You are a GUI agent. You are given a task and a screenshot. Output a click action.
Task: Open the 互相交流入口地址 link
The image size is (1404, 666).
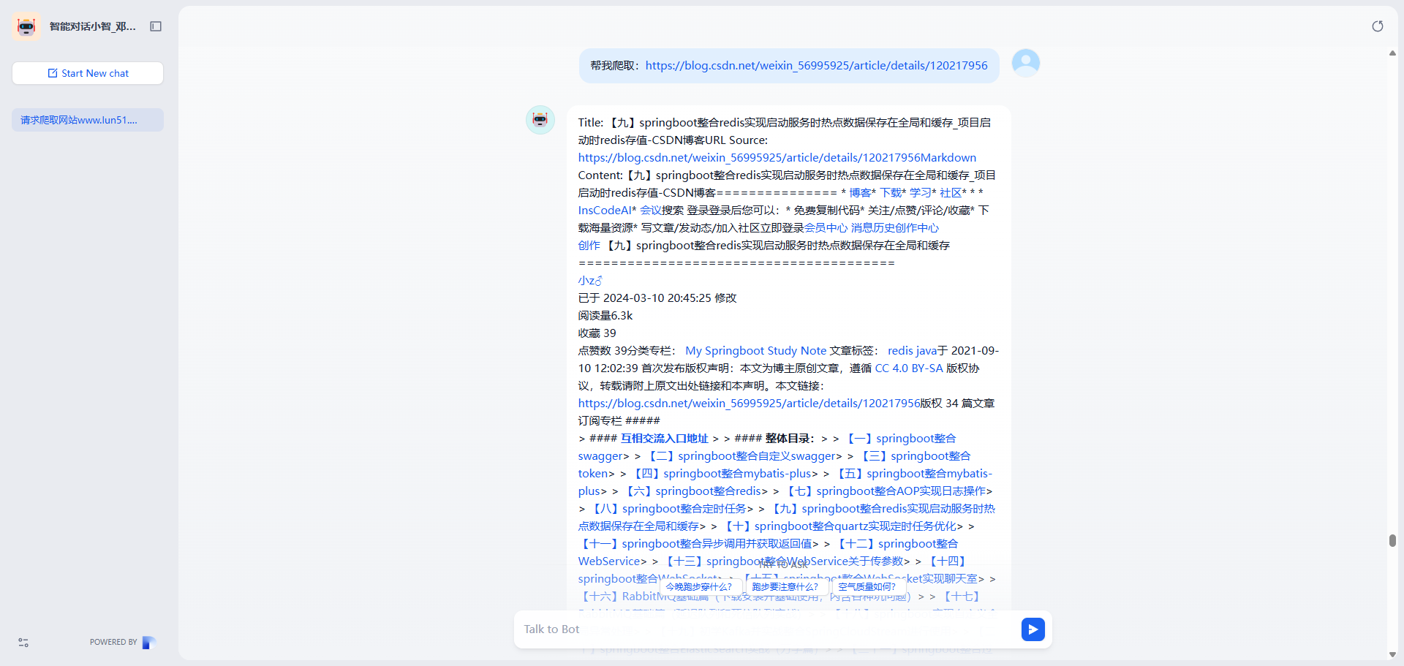click(664, 439)
